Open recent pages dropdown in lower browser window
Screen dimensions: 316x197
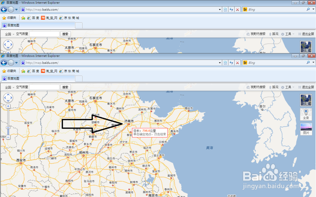point(16,63)
